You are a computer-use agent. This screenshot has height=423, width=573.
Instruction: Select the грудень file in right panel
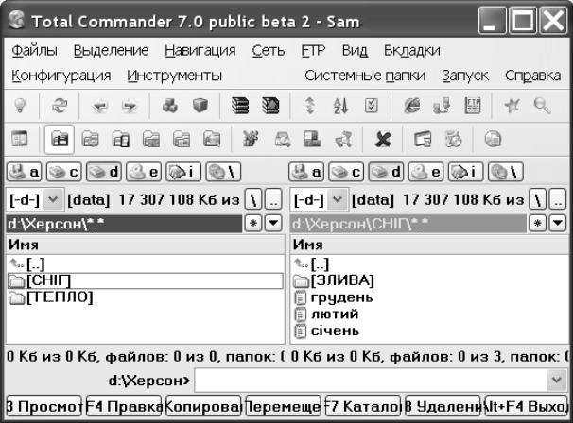[429, 297]
